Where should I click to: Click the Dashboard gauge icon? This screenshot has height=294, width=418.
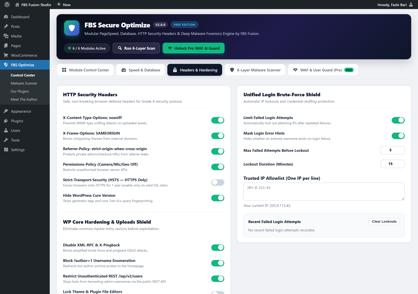pos(6,17)
